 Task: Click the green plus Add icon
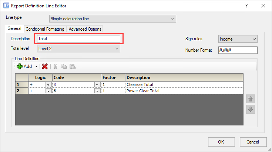pos(19,66)
